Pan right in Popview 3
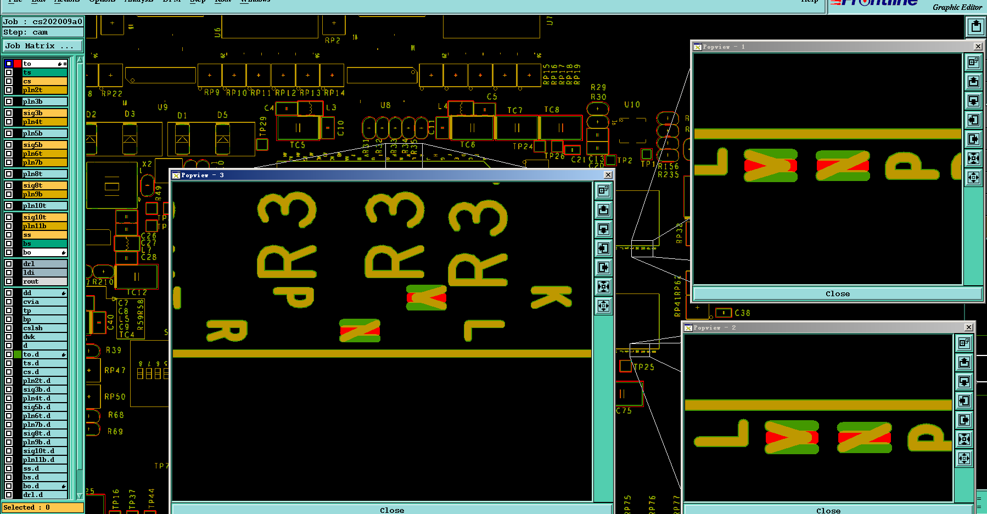 [x=603, y=267]
